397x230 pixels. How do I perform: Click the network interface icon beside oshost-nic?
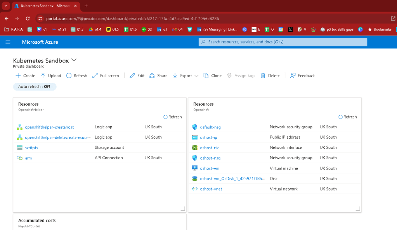[195, 148]
